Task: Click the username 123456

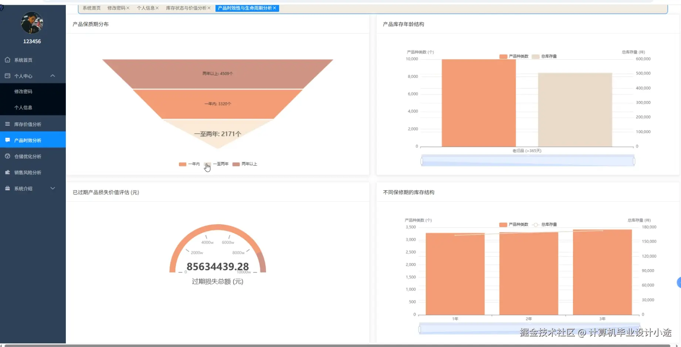Action: pyautogui.click(x=32, y=41)
